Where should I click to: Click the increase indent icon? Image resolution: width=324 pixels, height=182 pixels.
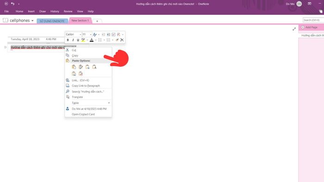[108, 35]
